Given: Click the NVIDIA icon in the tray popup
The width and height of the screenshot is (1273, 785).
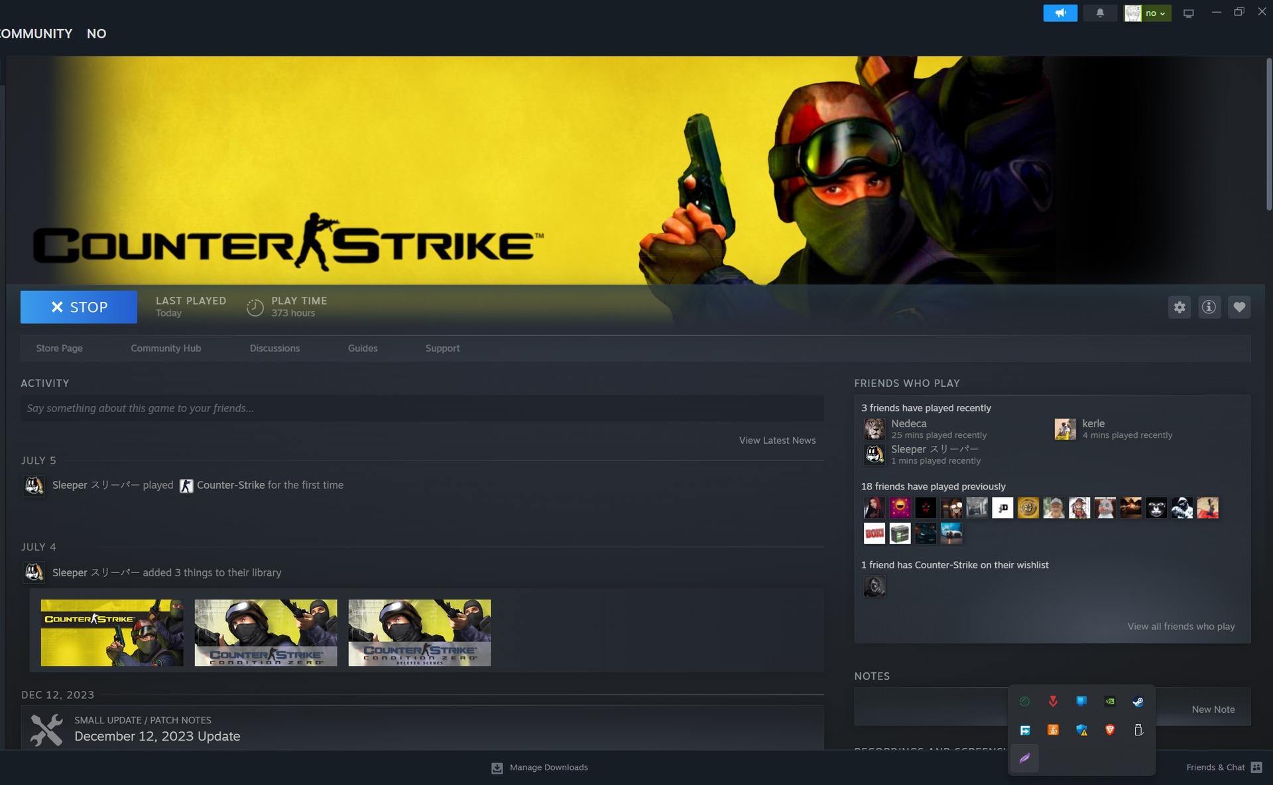Looking at the screenshot, I should 1110,702.
